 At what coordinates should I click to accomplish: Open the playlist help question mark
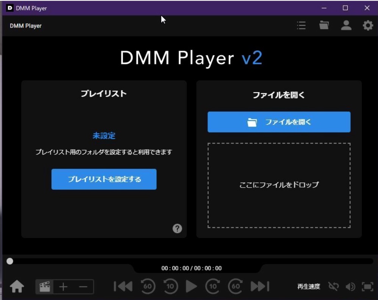tap(177, 228)
